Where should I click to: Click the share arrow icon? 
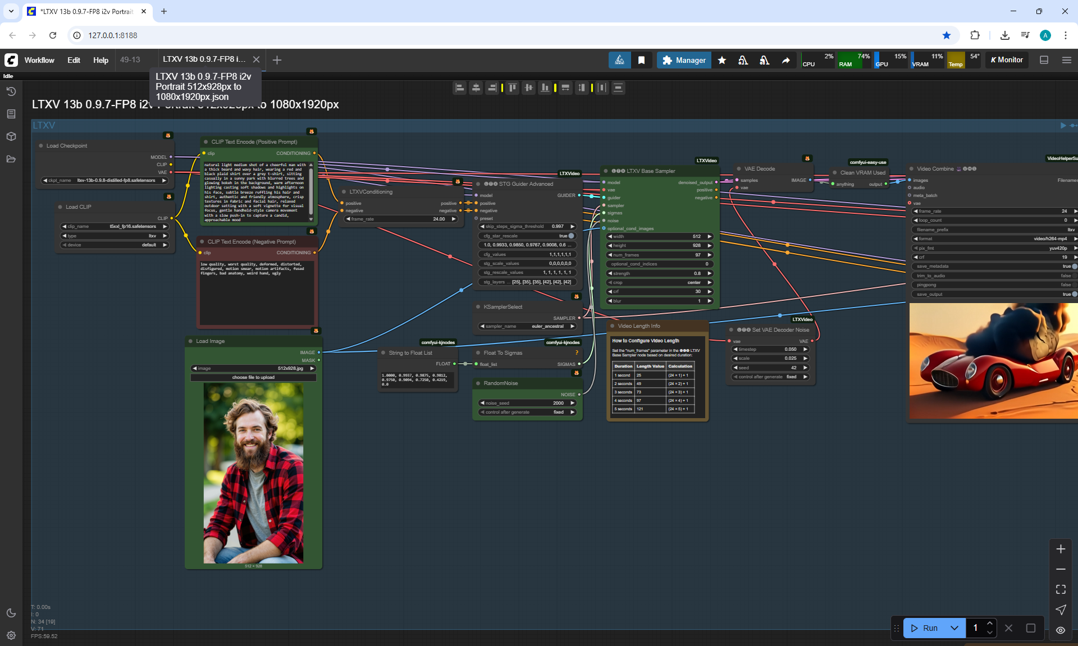click(785, 60)
